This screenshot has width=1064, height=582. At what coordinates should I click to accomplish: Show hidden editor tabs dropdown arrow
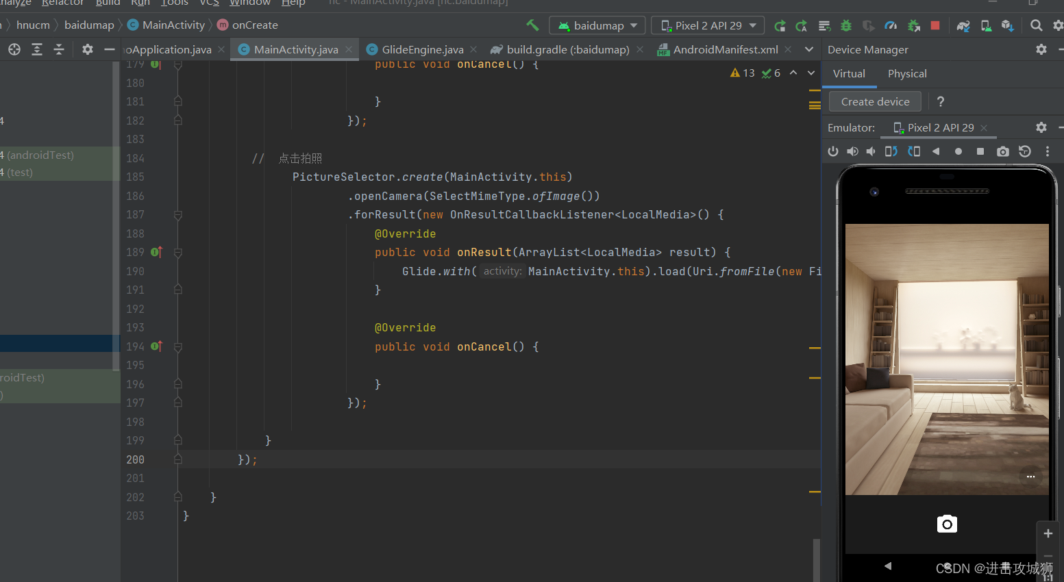(809, 49)
